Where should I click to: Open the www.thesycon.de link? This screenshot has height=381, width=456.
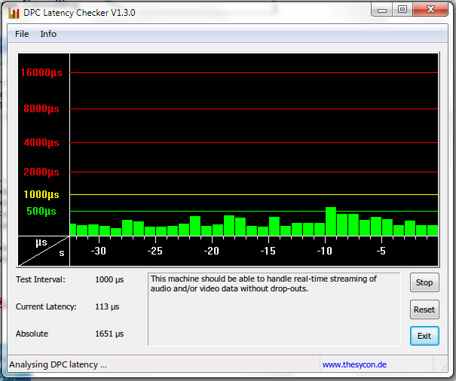click(x=354, y=364)
